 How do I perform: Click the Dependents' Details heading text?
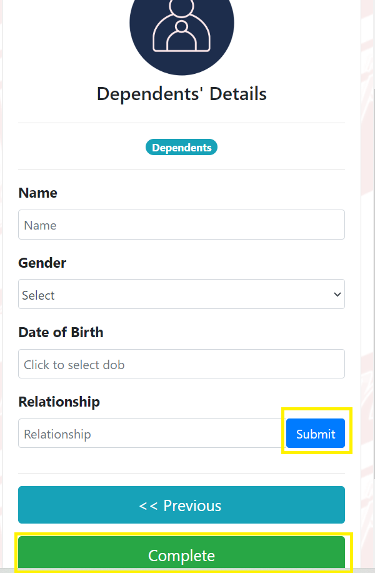point(181,94)
